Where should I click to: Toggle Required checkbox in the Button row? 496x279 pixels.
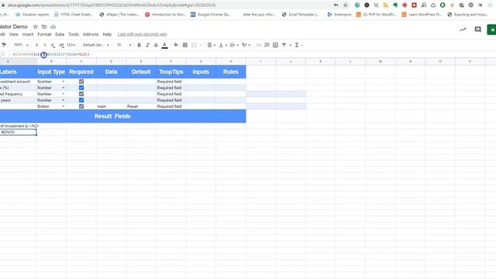(81, 106)
